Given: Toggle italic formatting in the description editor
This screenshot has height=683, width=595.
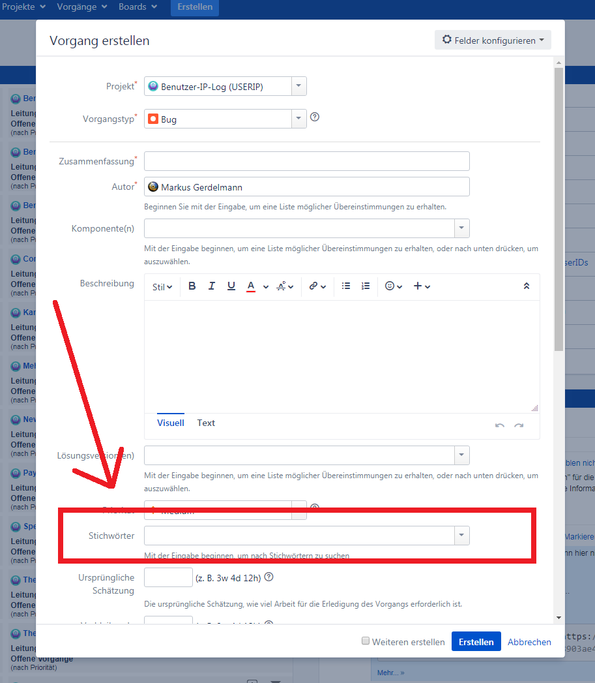Looking at the screenshot, I should [212, 286].
